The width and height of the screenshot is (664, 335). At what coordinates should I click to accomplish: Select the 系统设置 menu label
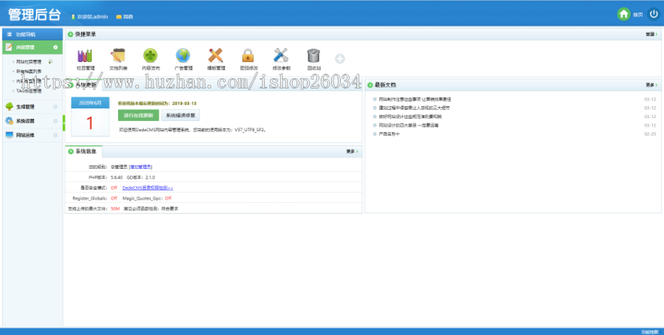pyautogui.click(x=25, y=121)
